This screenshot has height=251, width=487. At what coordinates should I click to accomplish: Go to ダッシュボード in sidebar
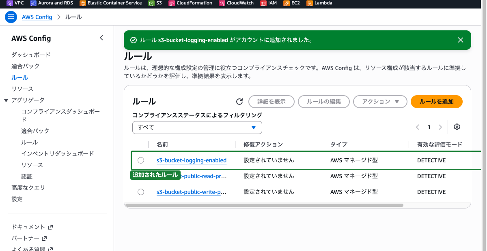31,55
